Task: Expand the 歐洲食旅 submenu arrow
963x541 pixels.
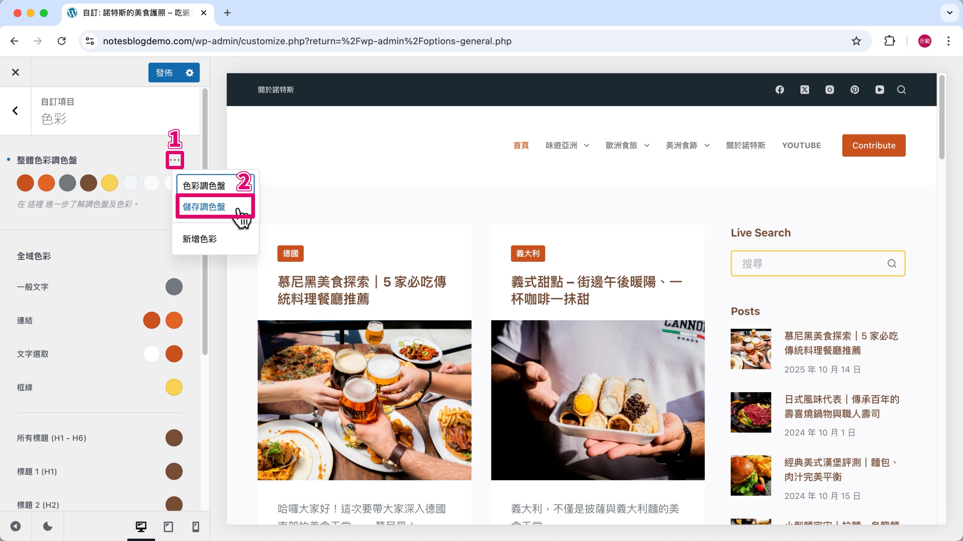Action: 647,146
